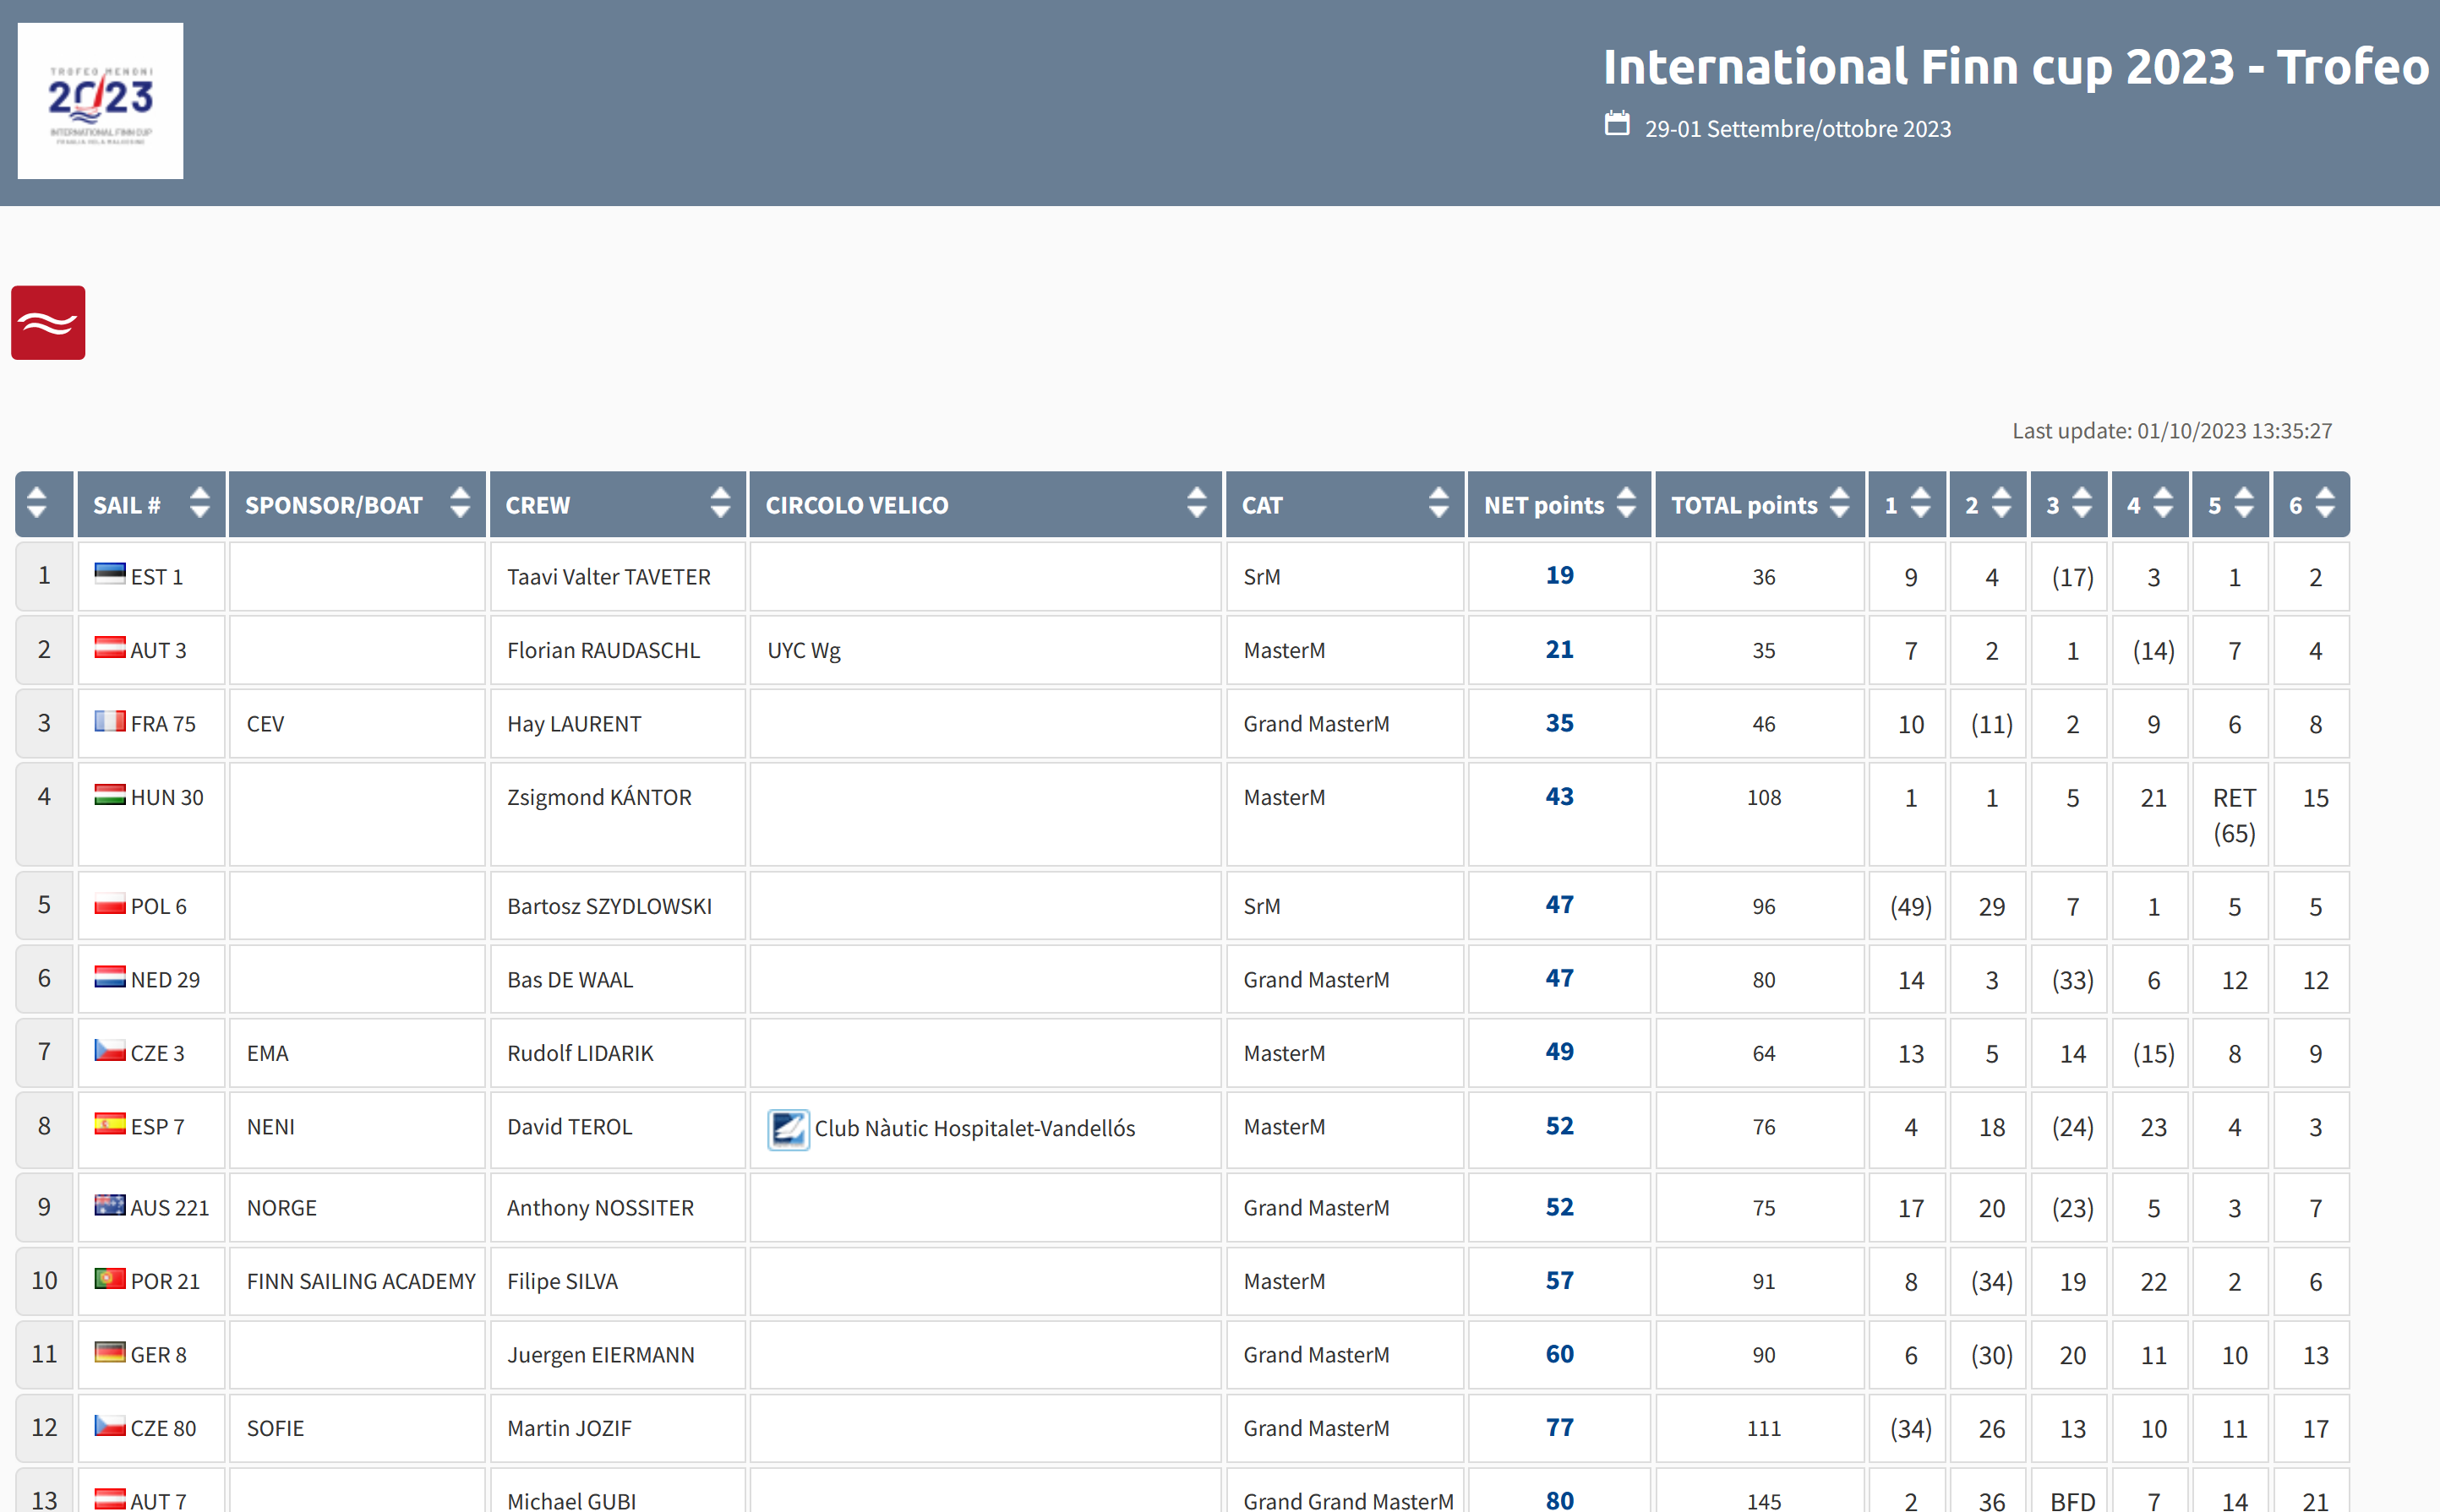
Task: Click the Australia flag for AUS 221
Action: tap(110, 1205)
